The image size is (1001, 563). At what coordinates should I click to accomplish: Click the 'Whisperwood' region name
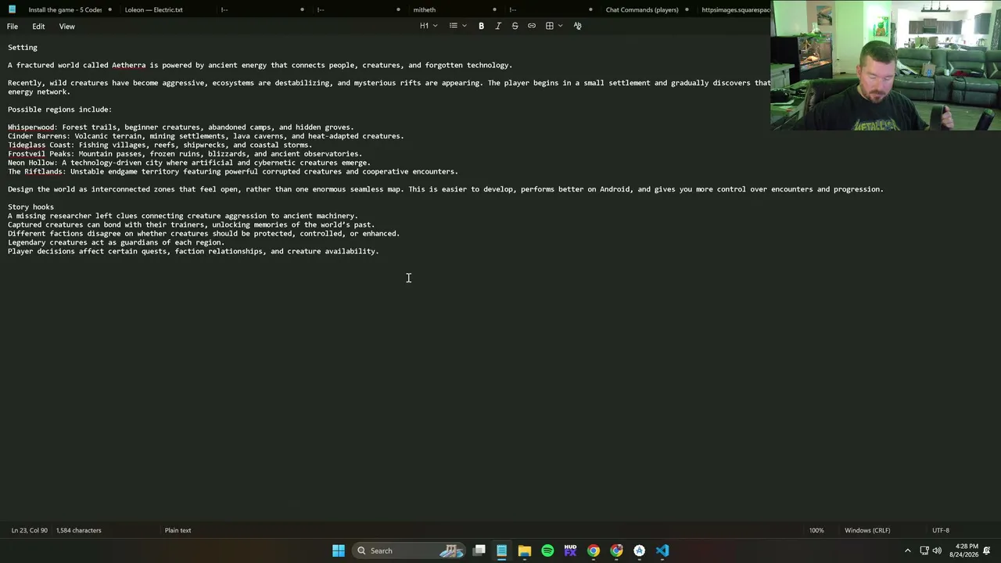[x=31, y=127]
